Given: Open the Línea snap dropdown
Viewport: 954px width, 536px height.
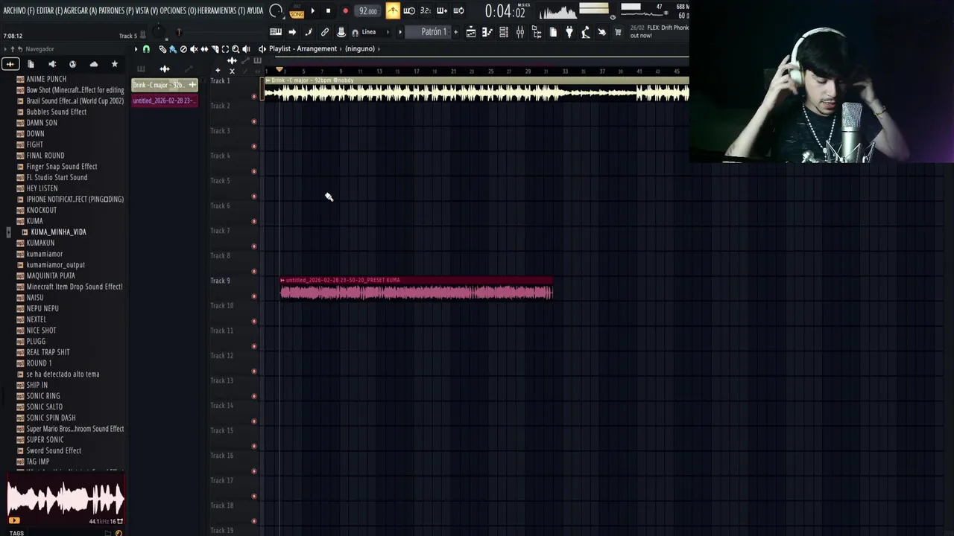Looking at the screenshot, I should click(374, 32).
